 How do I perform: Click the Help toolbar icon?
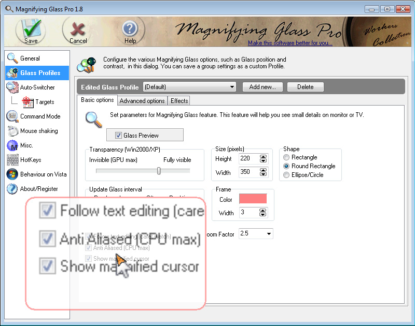(x=130, y=28)
